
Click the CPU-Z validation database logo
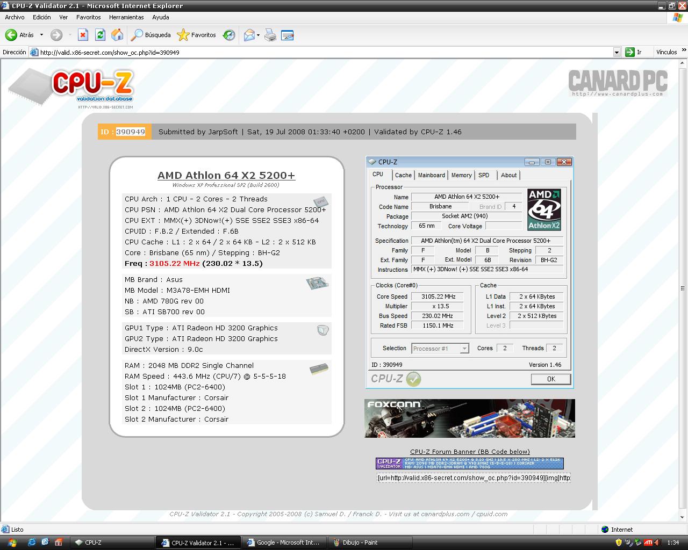71,89
